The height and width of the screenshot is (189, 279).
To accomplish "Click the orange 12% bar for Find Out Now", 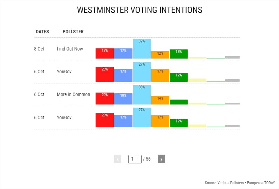I will click(x=160, y=55).
